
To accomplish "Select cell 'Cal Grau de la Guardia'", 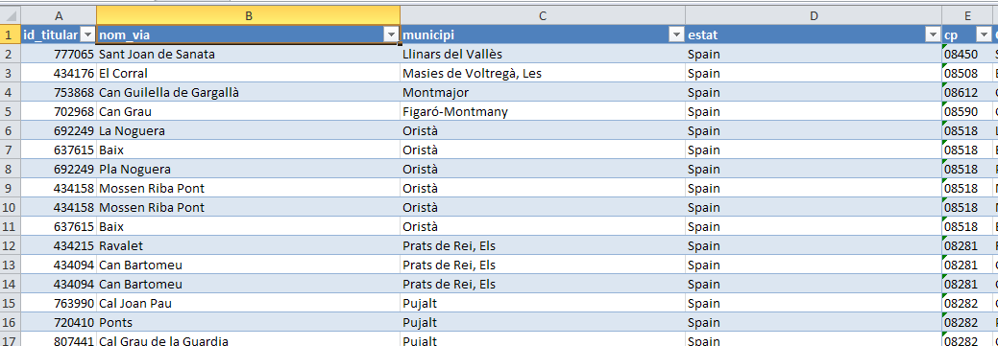I will (248, 339).
